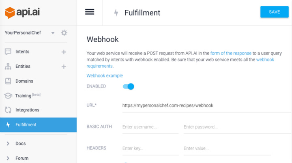Add a new intent with plus icon
The width and height of the screenshot is (292, 163).
[x=64, y=52]
